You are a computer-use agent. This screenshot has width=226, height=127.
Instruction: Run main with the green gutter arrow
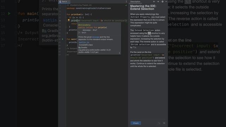click(x=63, y=39)
